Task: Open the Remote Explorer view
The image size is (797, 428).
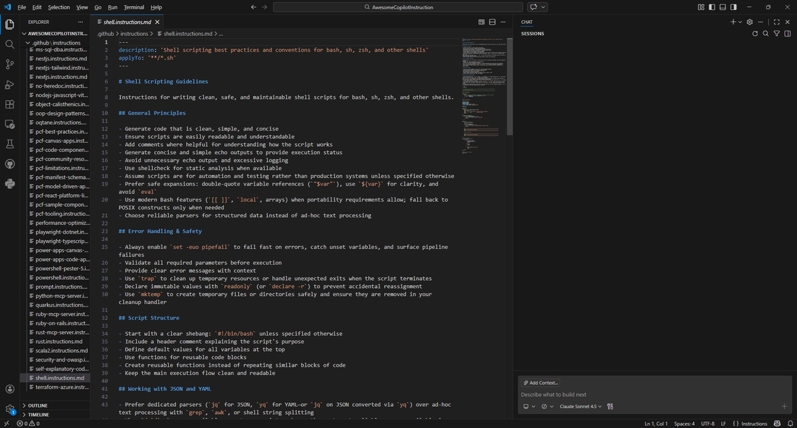Action: [x=9, y=124]
